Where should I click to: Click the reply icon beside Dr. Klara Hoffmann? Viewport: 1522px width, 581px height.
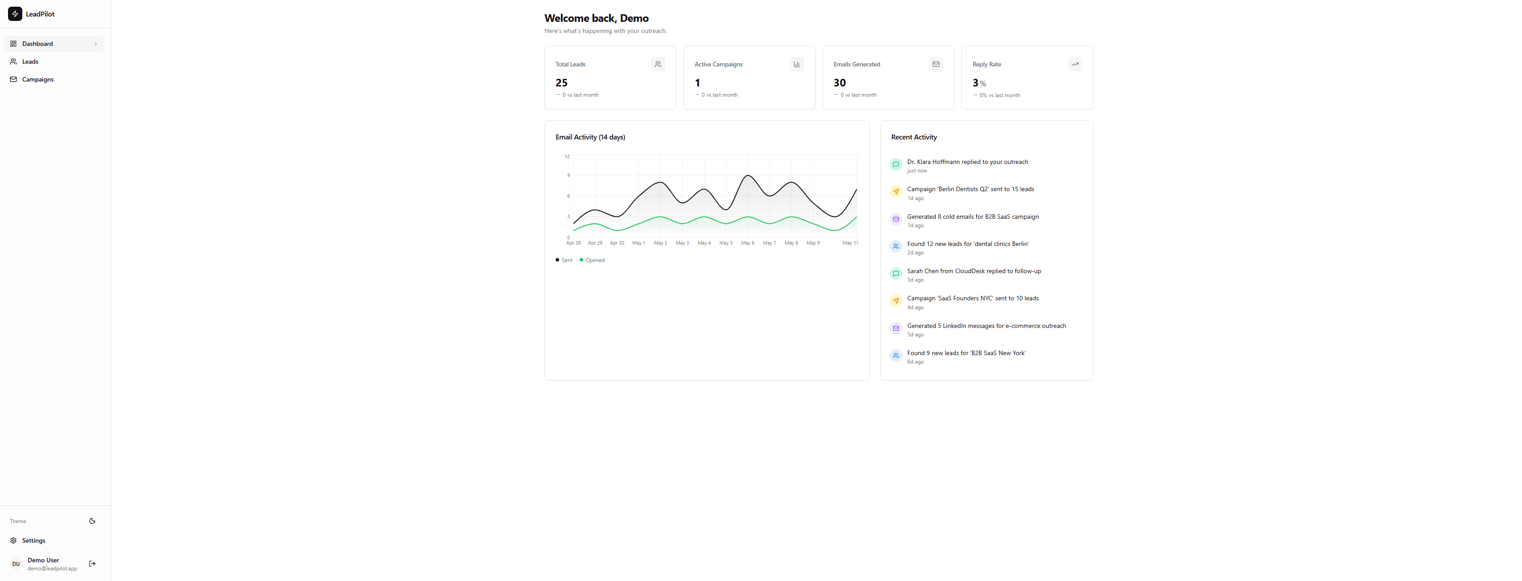tap(896, 164)
